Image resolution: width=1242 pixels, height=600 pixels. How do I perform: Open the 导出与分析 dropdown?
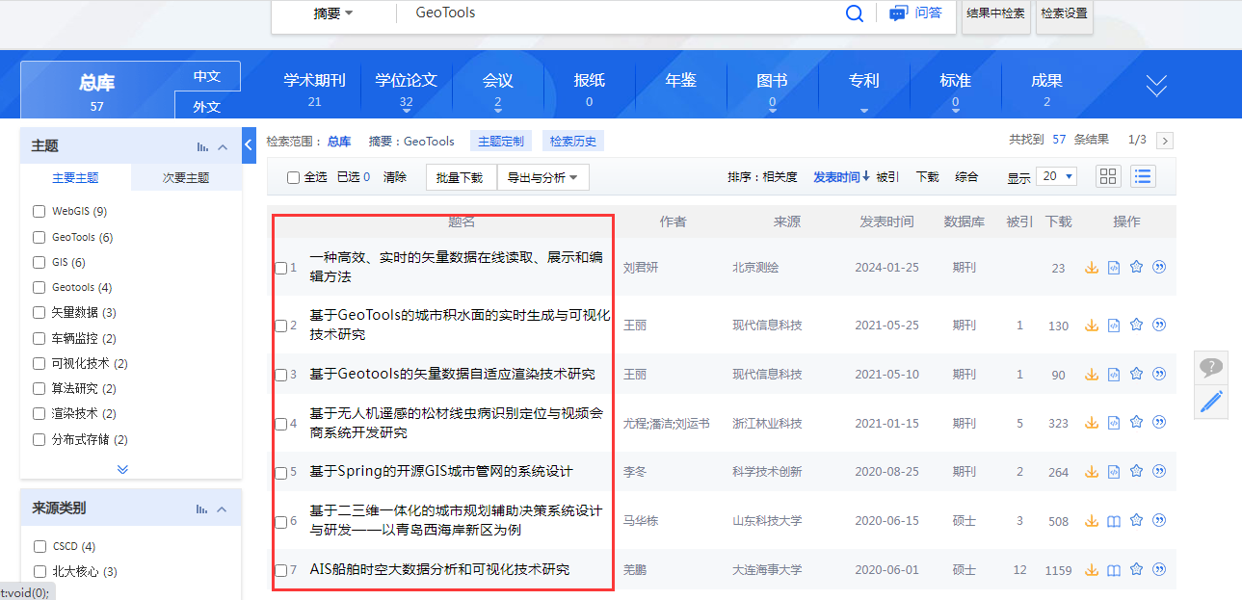tap(542, 177)
